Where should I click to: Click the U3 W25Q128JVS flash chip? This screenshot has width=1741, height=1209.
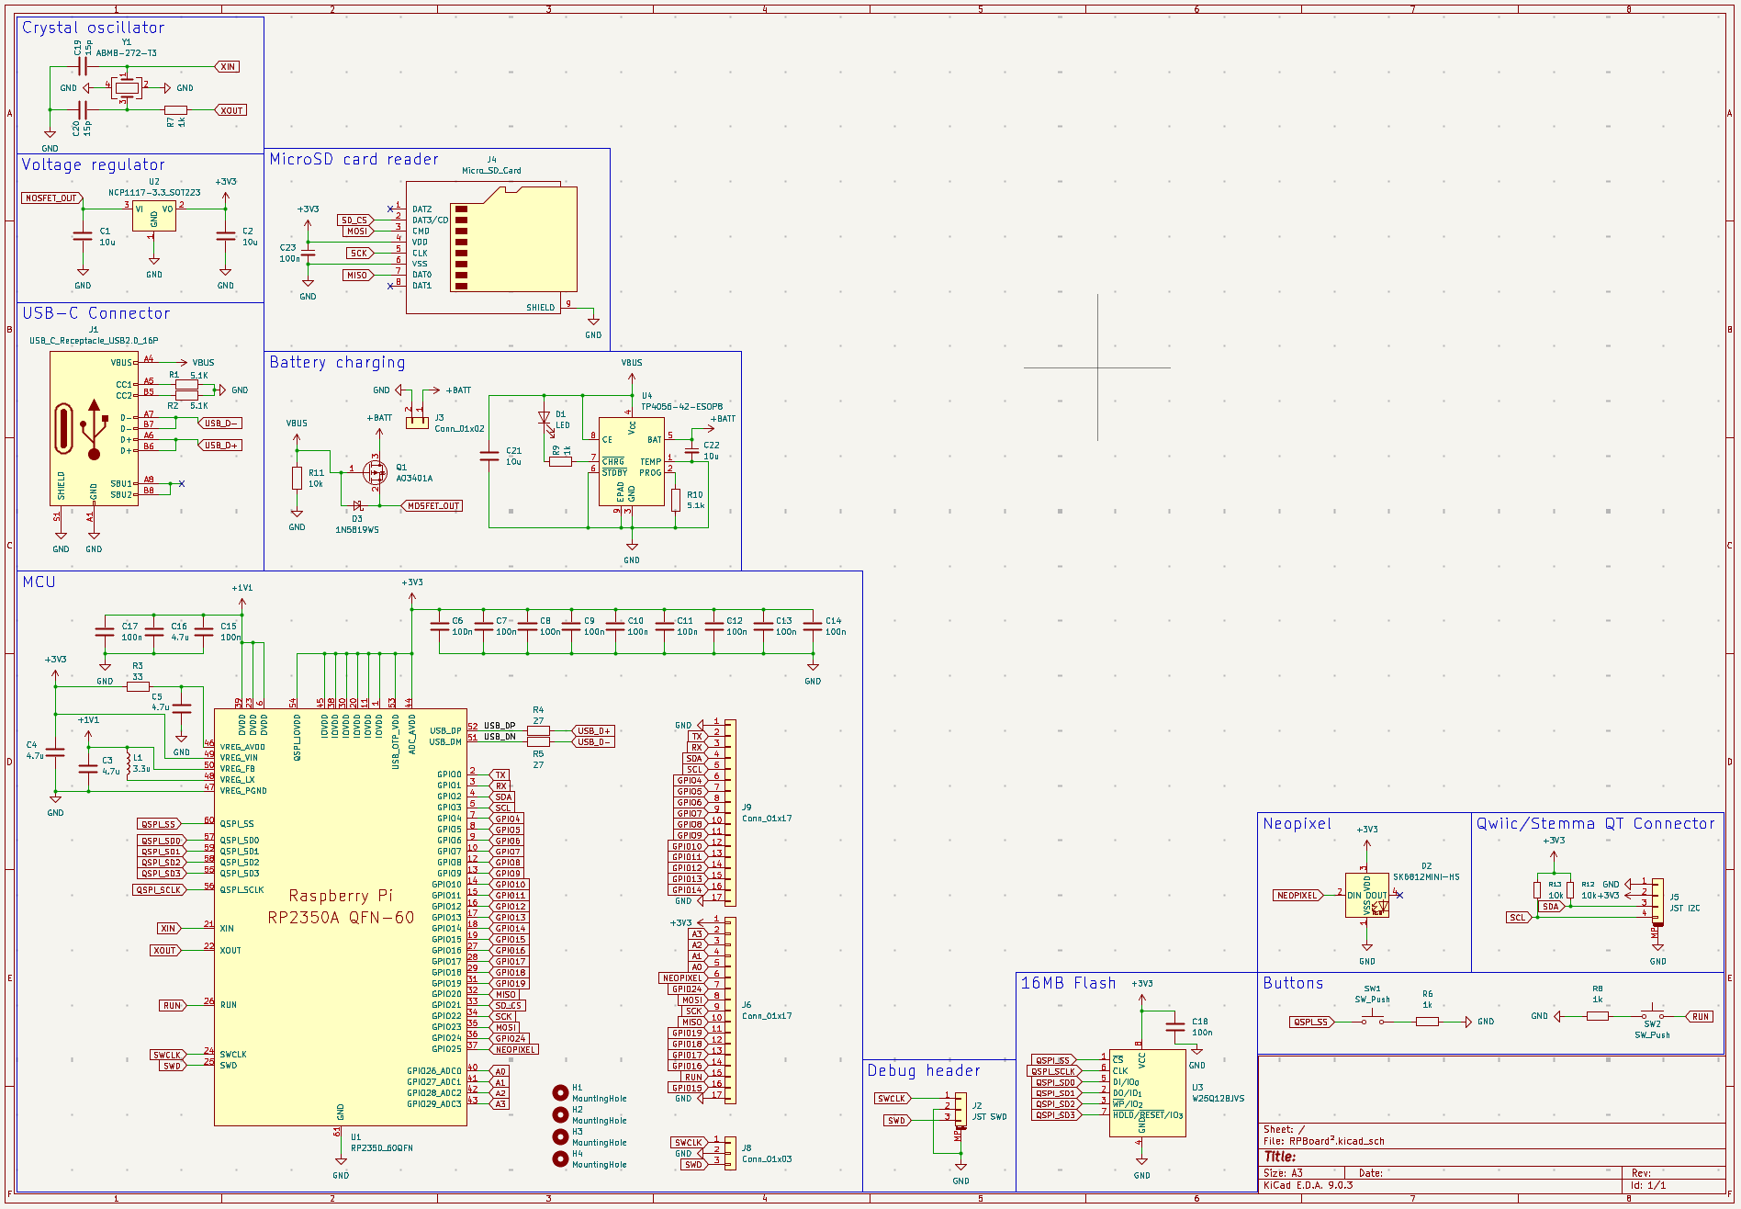click(x=1147, y=1092)
